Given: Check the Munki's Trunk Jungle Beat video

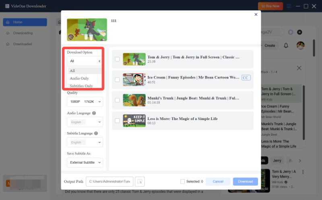Looking at the screenshot, I should [x=117, y=100].
